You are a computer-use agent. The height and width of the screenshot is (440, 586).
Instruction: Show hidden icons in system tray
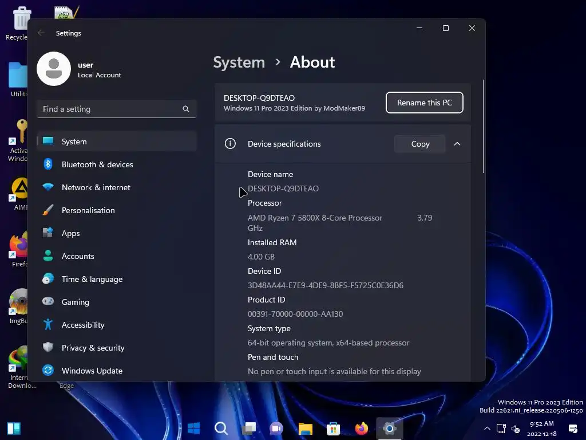click(487, 429)
